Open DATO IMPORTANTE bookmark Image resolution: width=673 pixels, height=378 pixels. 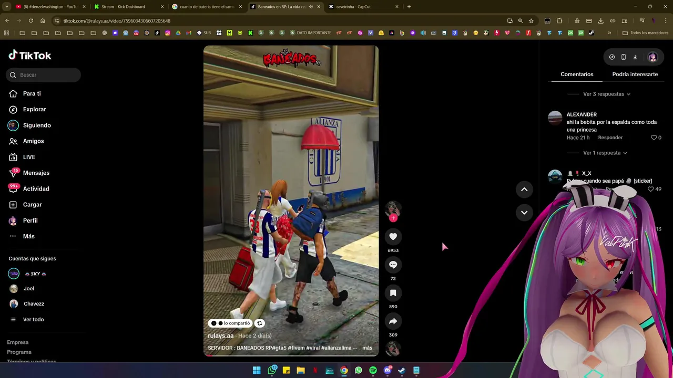click(x=310, y=33)
